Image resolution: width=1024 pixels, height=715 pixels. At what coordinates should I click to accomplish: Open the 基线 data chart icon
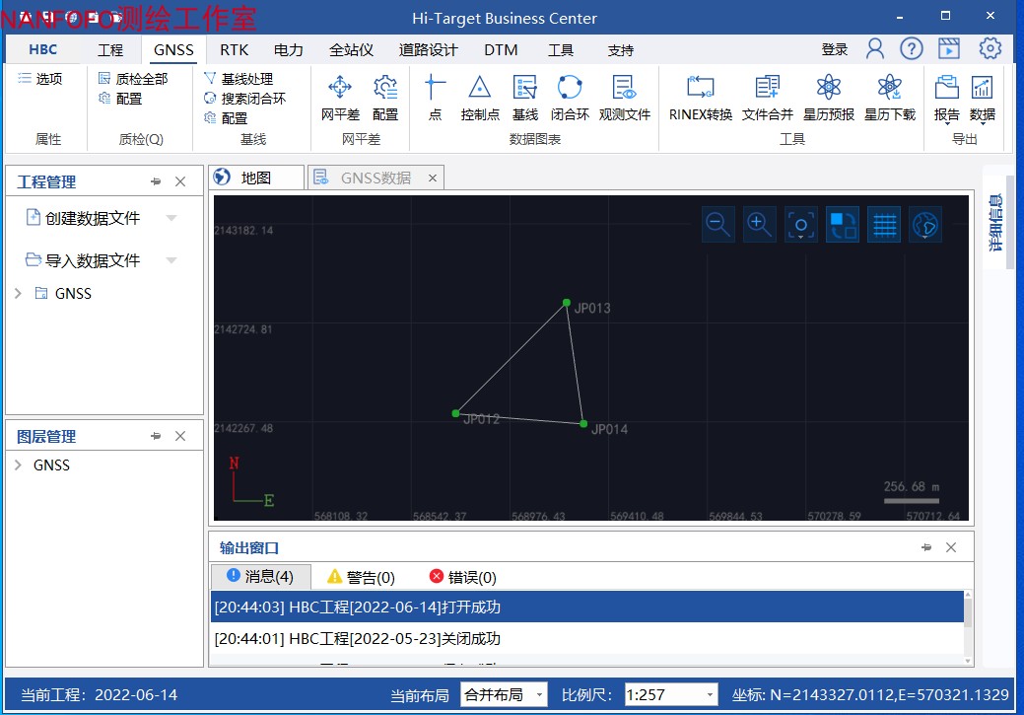525,98
